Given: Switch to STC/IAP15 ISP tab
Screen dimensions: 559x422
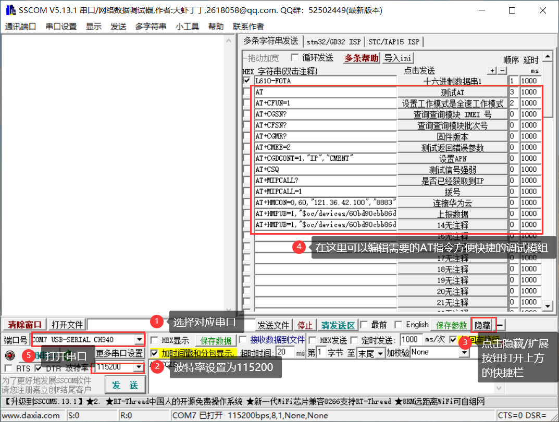Looking at the screenshot, I should (393, 42).
